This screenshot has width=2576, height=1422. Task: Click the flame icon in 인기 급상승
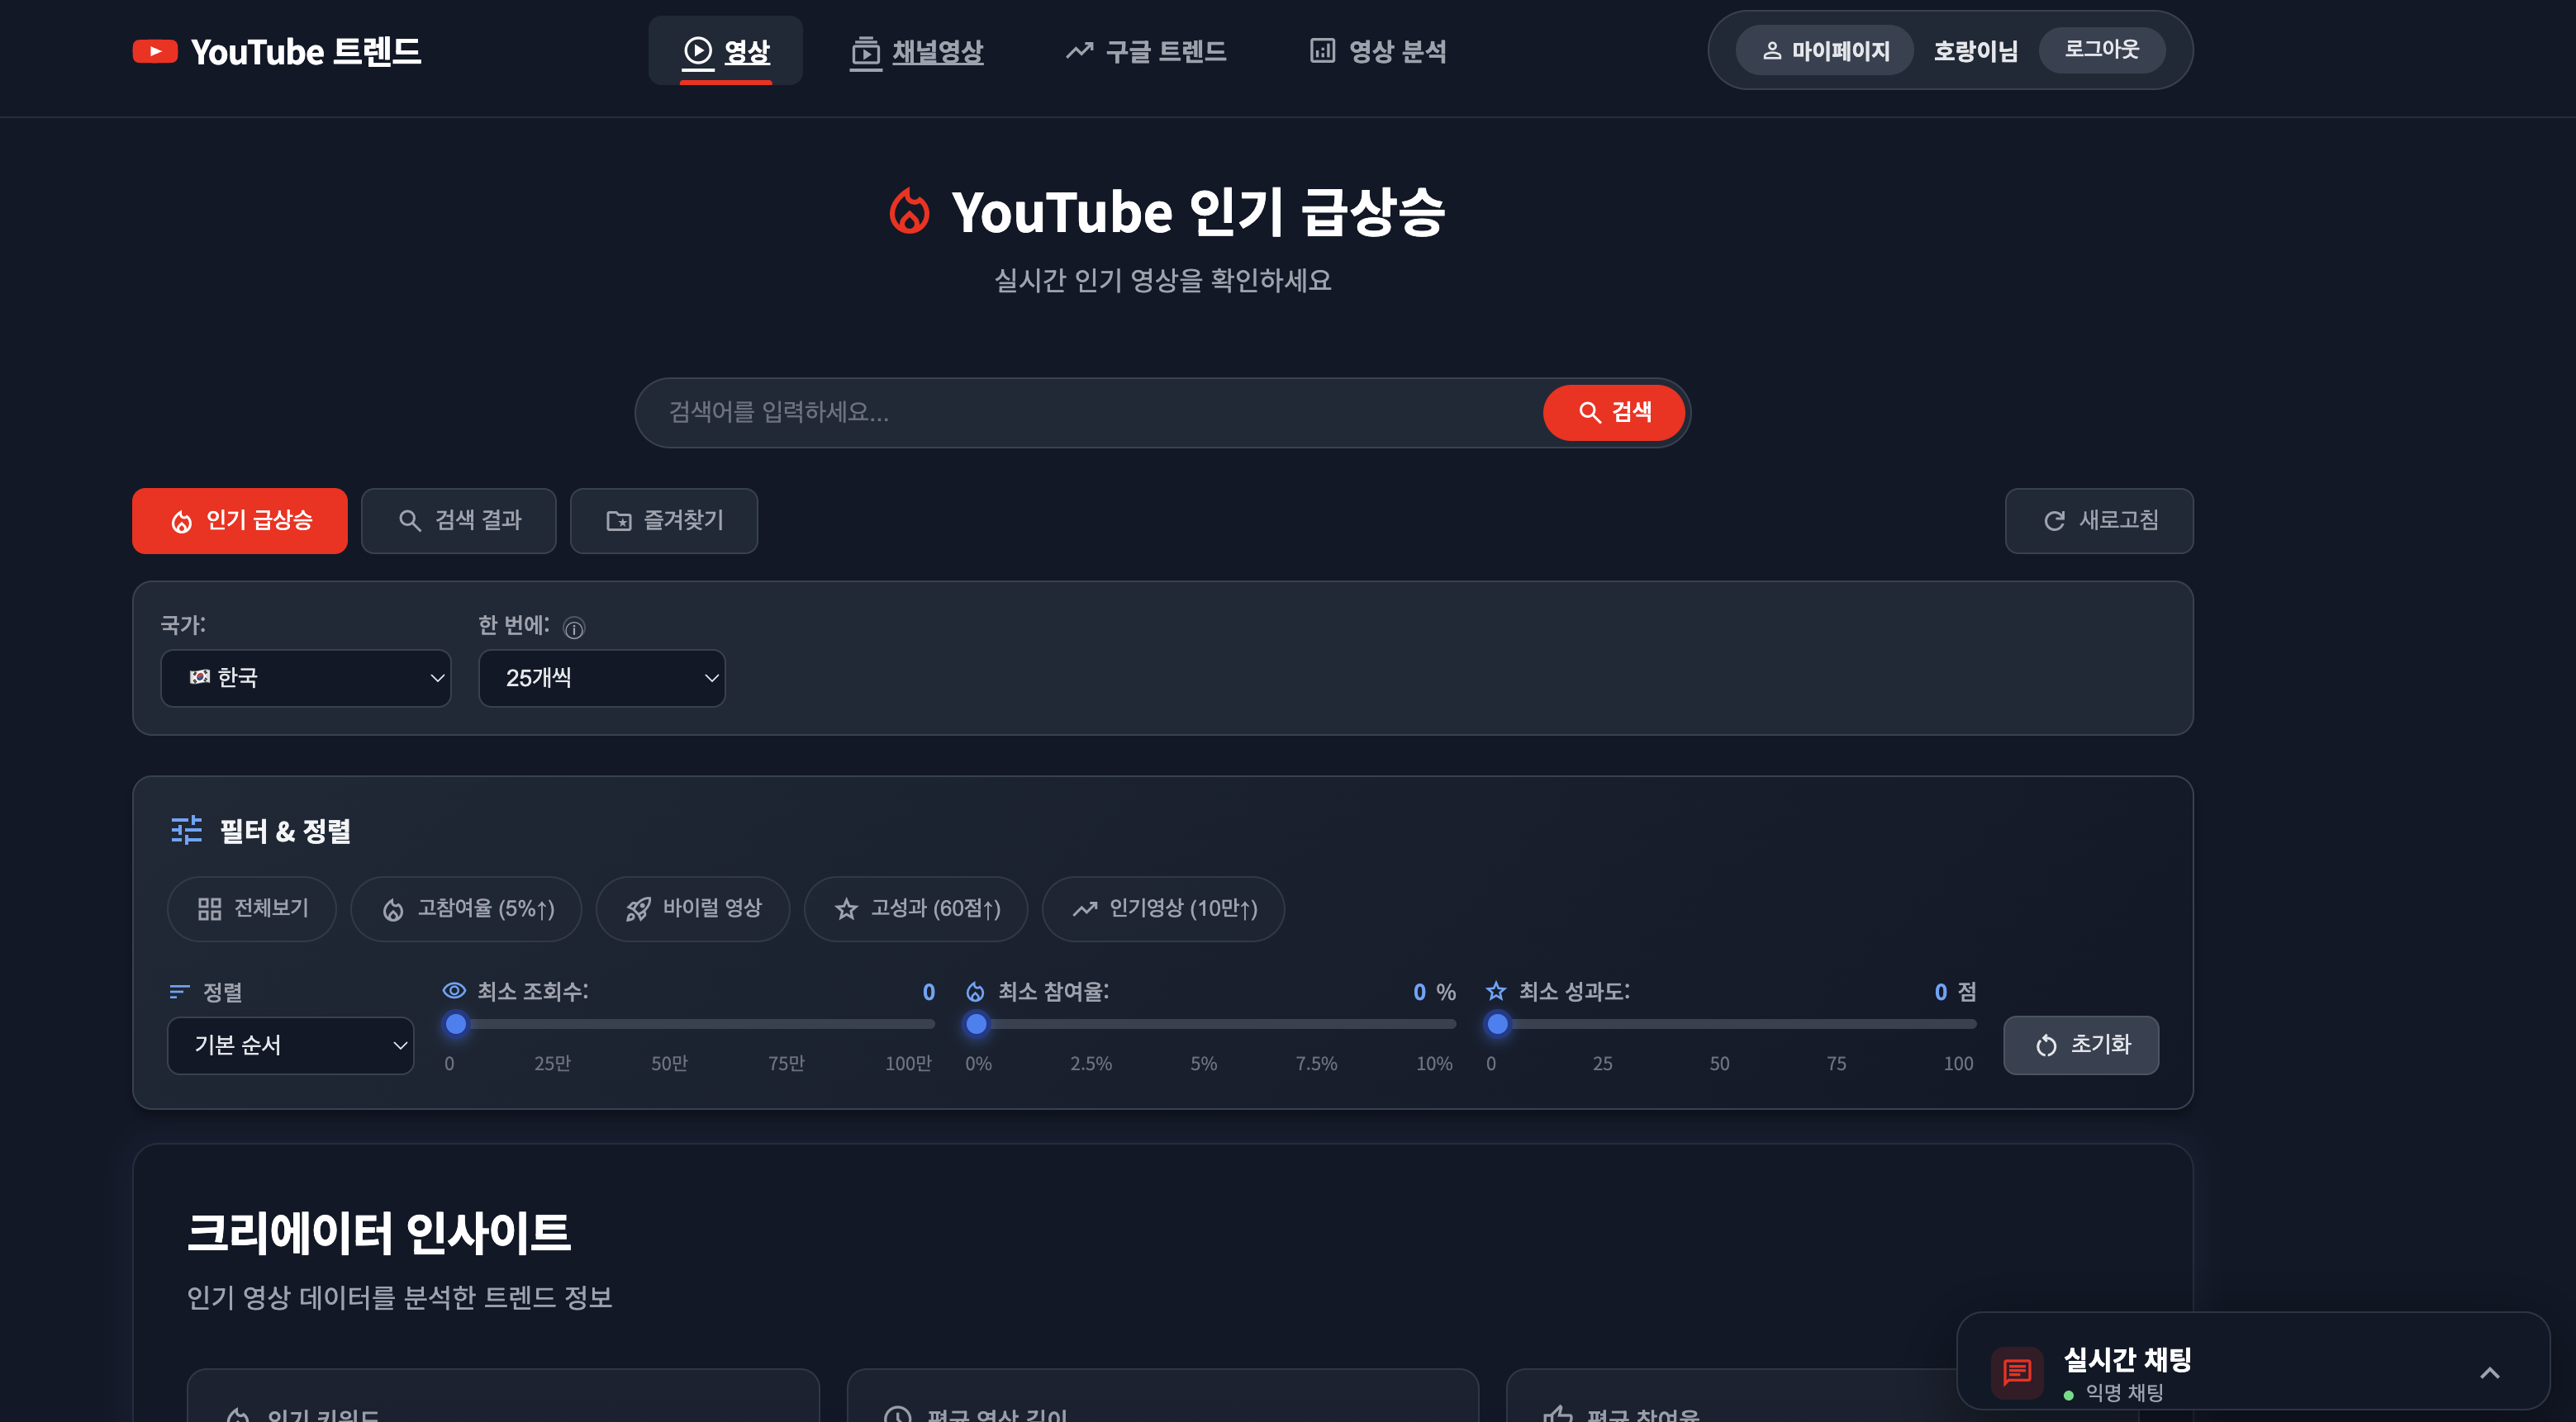181,520
